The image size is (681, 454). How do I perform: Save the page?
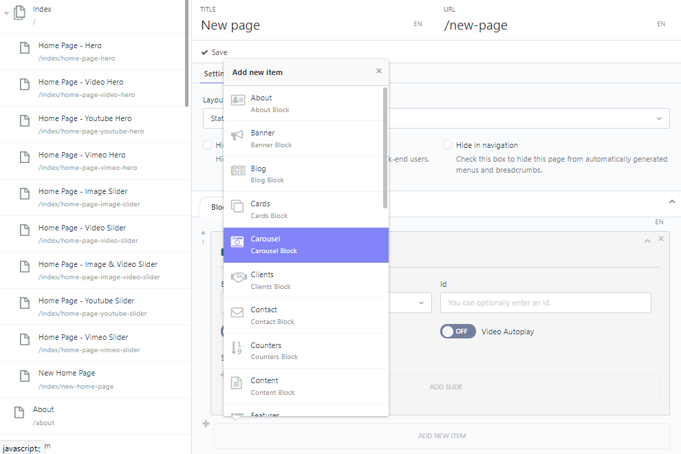[215, 52]
